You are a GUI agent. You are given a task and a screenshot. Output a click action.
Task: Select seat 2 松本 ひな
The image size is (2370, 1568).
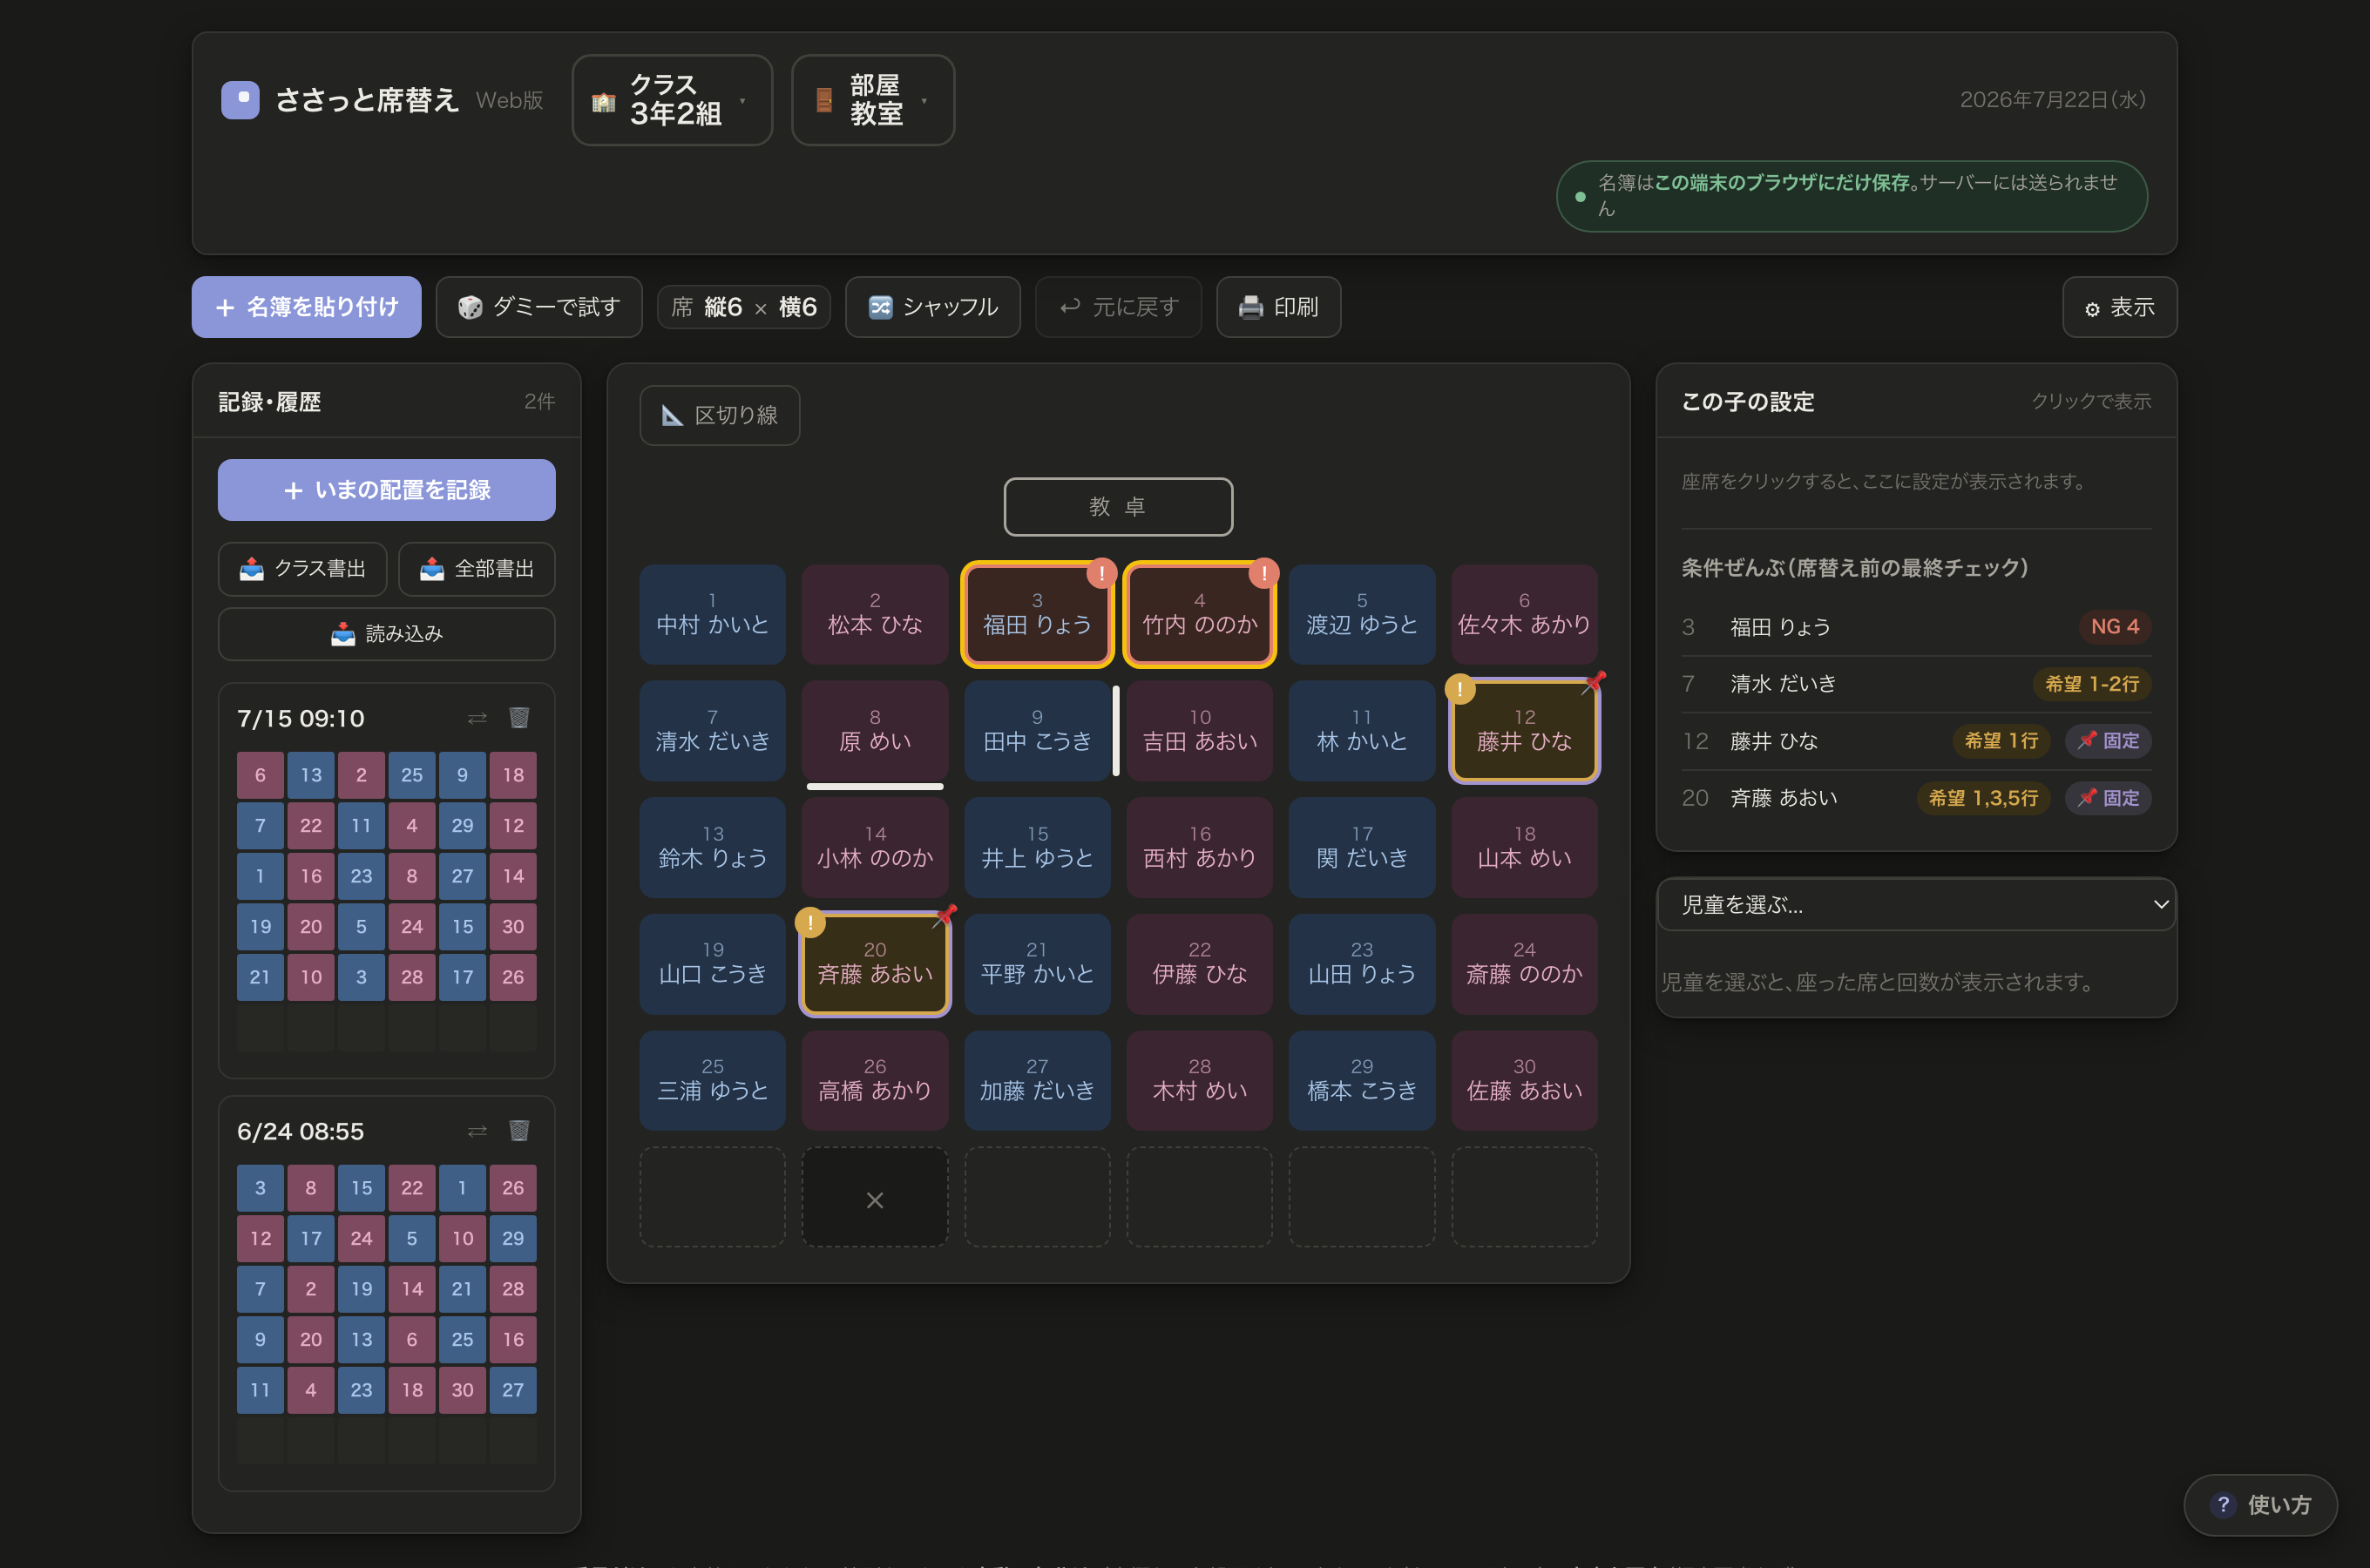pyautogui.click(x=875, y=614)
